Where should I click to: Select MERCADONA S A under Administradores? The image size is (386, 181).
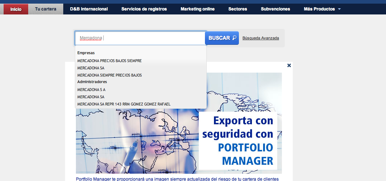click(x=91, y=90)
